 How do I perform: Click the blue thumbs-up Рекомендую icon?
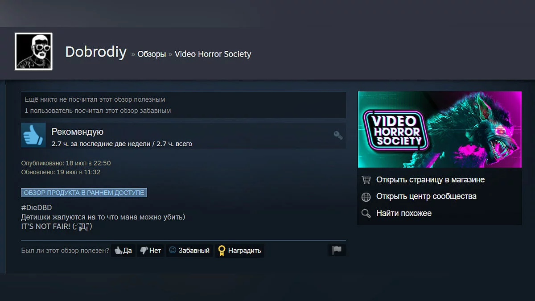tap(33, 135)
